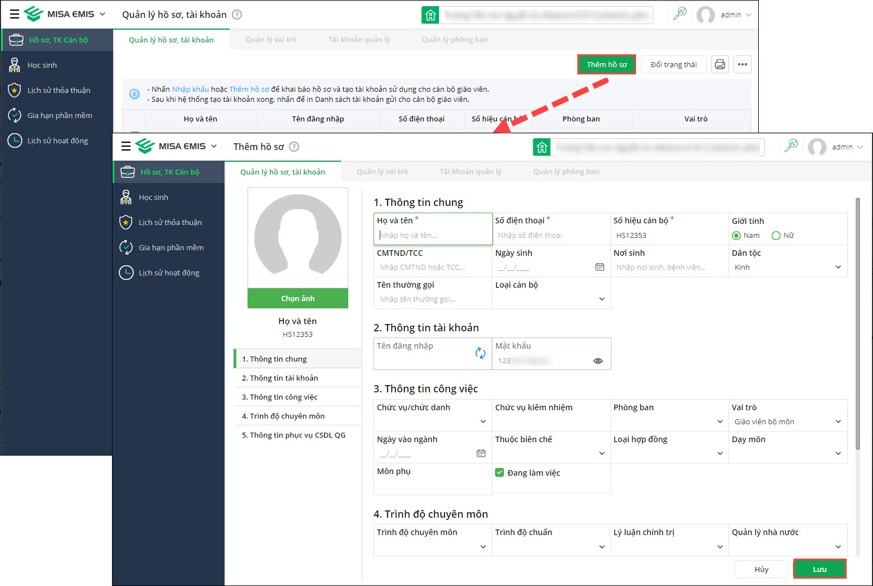Open the Ngày vào ngành calendar picker icon
Viewport: 873px width, 586px height.
tap(481, 453)
